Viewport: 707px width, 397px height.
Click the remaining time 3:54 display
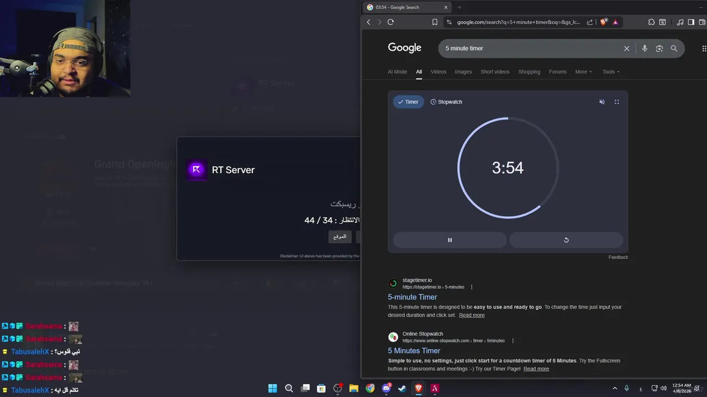coord(508,168)
